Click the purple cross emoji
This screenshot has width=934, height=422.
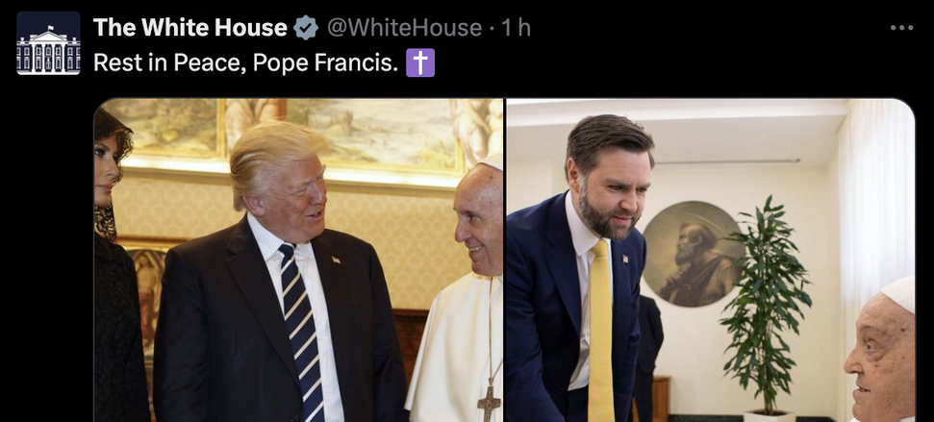click(420, 63)
